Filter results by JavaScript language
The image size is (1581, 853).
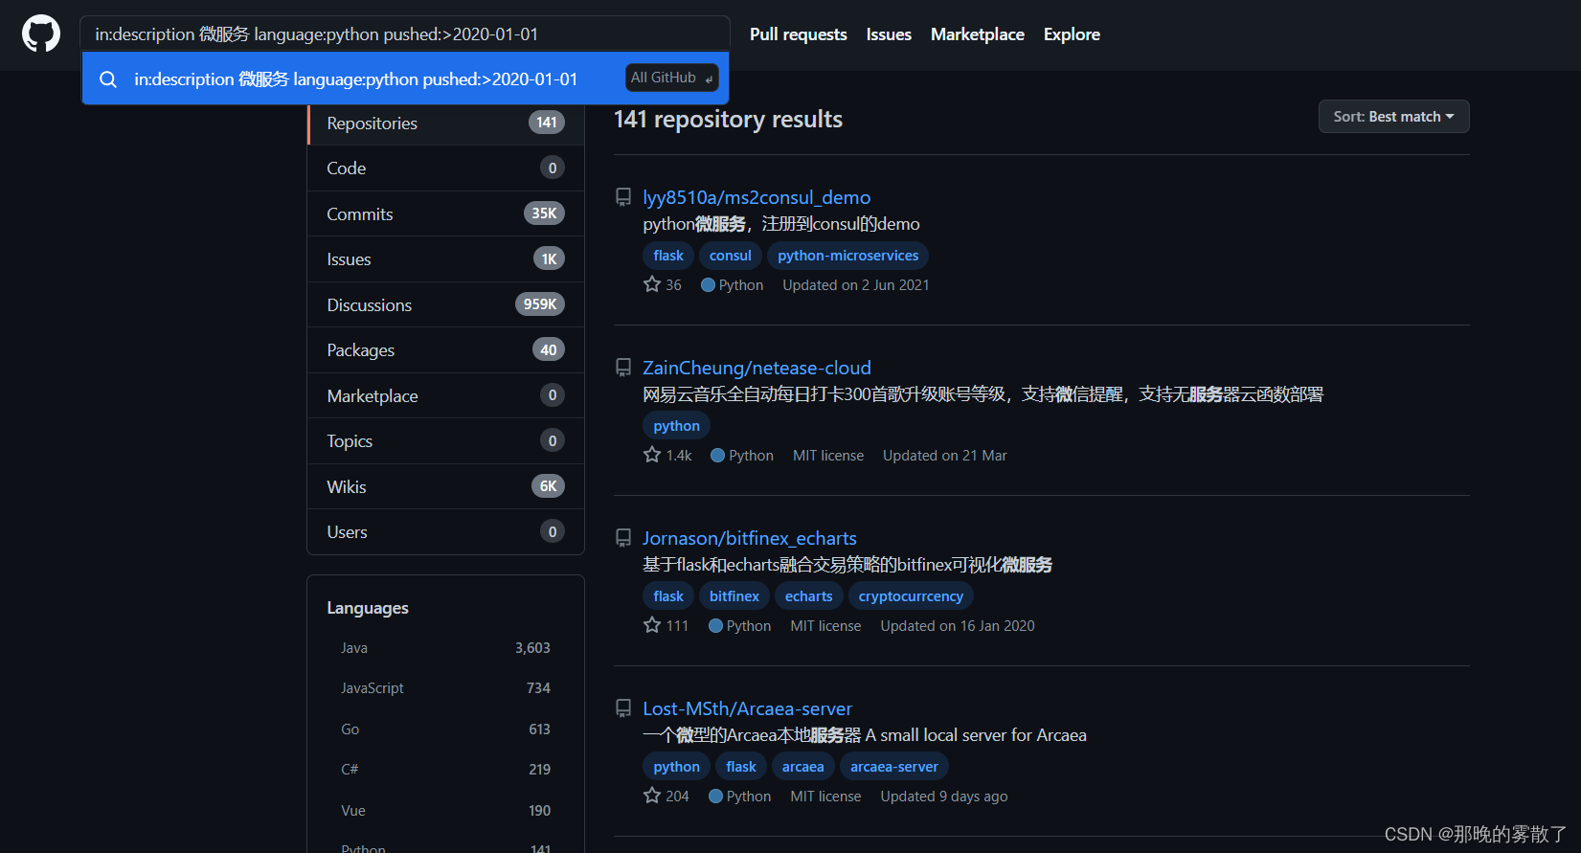pos(445,688)
